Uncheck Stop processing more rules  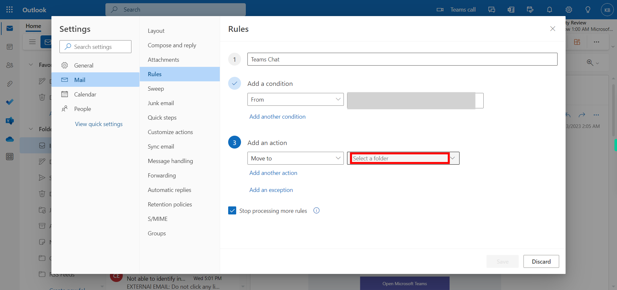[x=232, y=211]
